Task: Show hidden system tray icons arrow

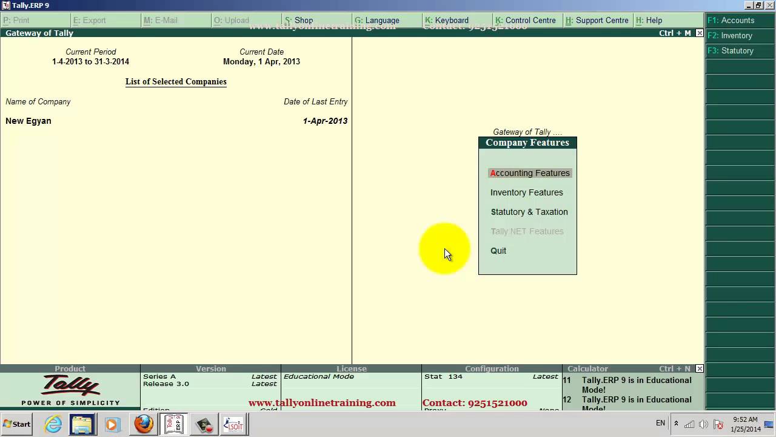Action: click(676, 424)
